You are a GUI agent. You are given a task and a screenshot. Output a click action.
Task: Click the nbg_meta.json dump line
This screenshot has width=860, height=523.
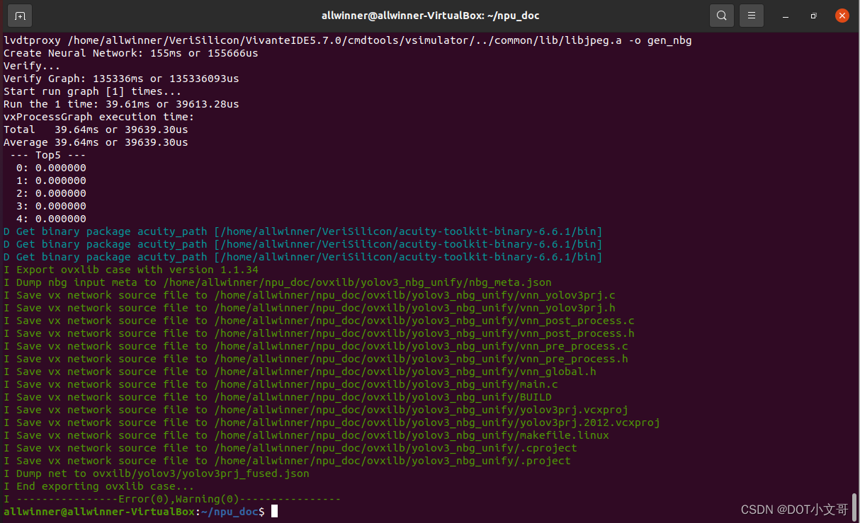pos(278,282)
